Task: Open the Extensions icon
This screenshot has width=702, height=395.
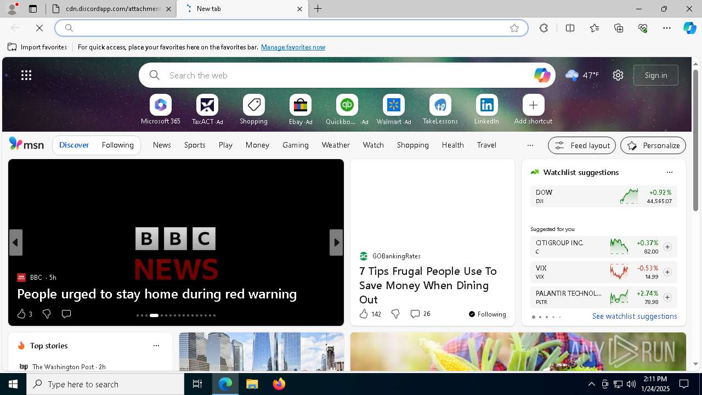Action: tap(544, 28)
